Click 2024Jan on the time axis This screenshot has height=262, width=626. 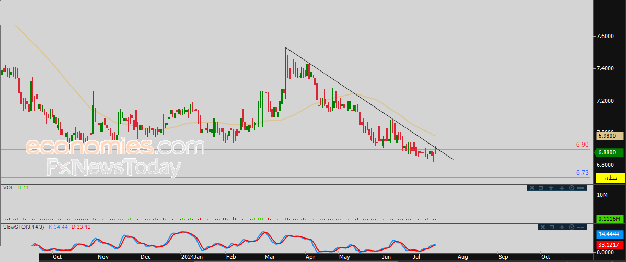192,257
